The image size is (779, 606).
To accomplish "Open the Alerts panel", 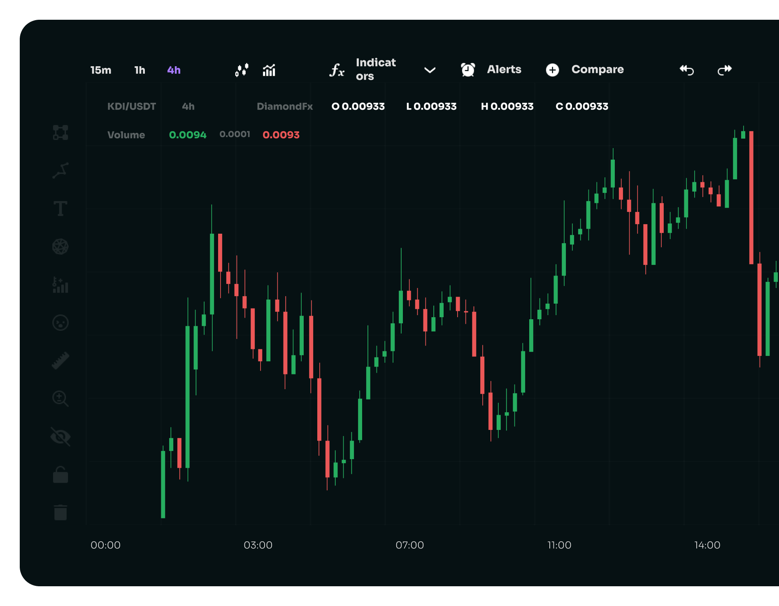I will 504,70.
